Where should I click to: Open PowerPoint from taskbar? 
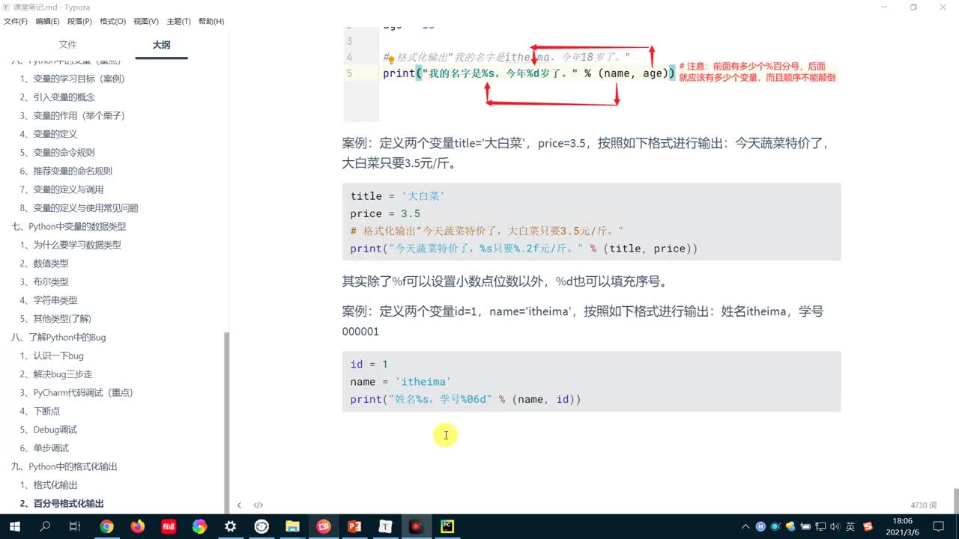click(354, 526)
